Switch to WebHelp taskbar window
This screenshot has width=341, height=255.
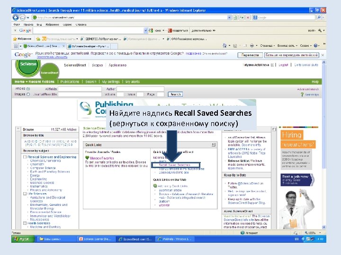(x=176, y=239)
